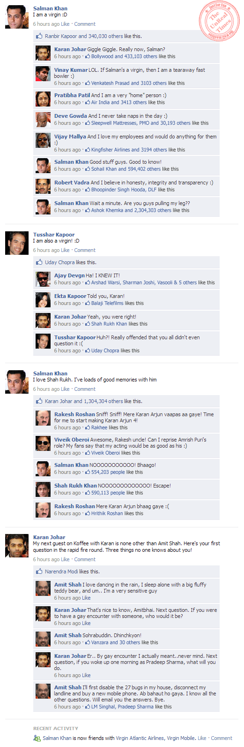Image resolution: width=244 pixels, height=747 pixels.
Task: Click thumbs-up icon beside Ranbir Kapoor likes
Action: 39,36
